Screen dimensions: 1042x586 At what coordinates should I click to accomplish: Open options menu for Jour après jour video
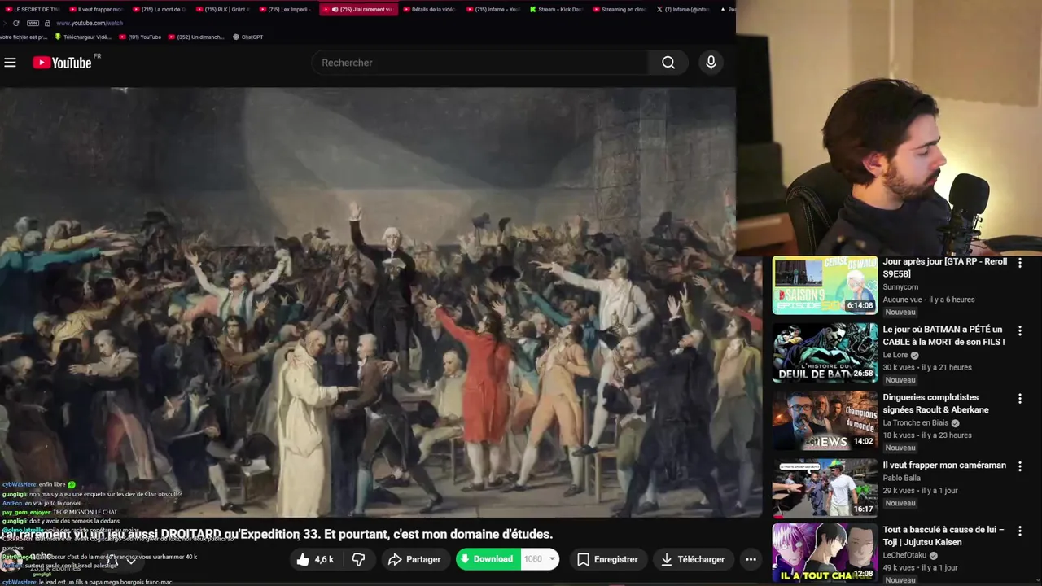click(x=1019, y=263)
